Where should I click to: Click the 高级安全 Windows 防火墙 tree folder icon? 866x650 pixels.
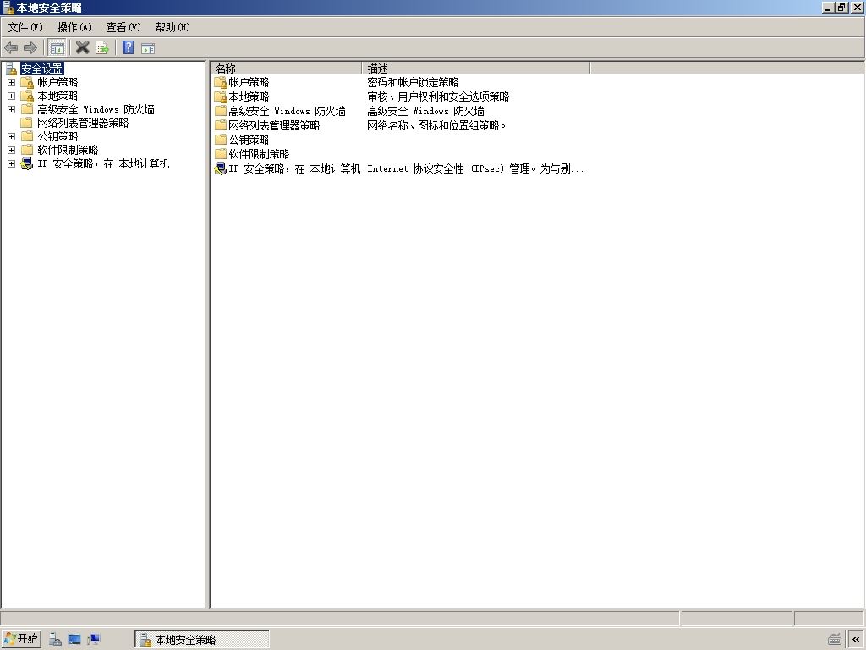click(27, 109)
